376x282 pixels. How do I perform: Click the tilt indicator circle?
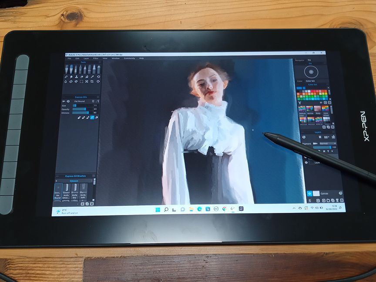click(x=311, y=72)
